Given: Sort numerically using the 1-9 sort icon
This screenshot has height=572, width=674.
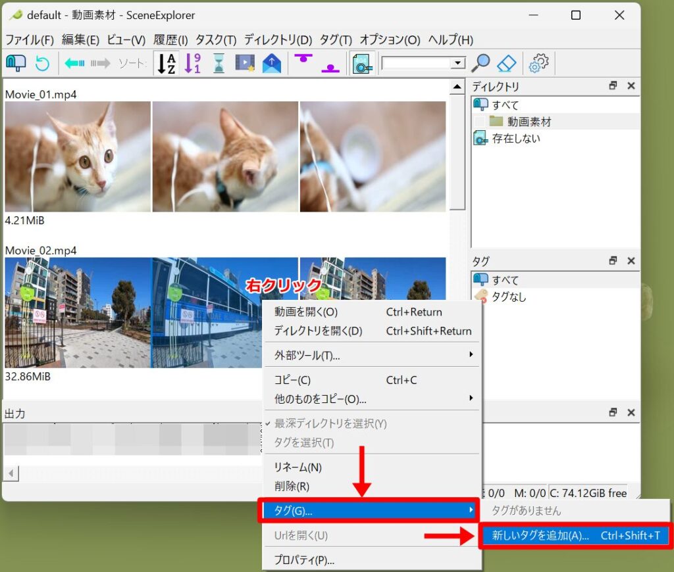Looking at the screenshot, I should [x=193, y=63].
